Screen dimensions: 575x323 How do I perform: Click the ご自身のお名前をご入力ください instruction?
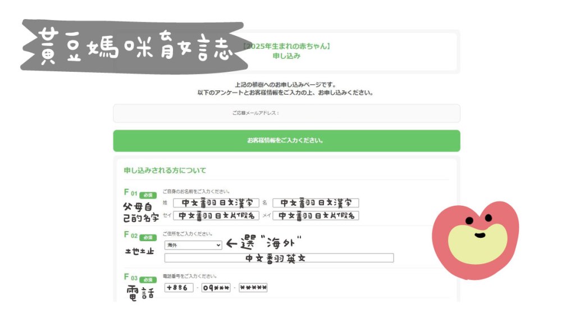[196, 191]
